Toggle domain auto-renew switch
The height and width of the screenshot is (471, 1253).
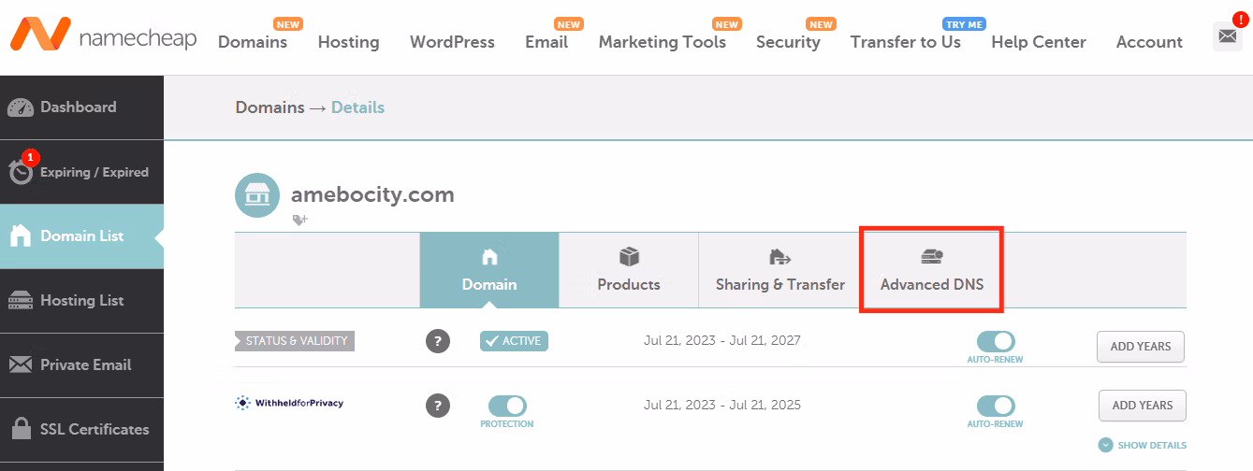[996, 341]
